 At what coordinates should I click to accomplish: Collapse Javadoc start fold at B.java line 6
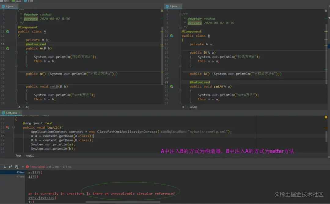(x=180, y=15)
